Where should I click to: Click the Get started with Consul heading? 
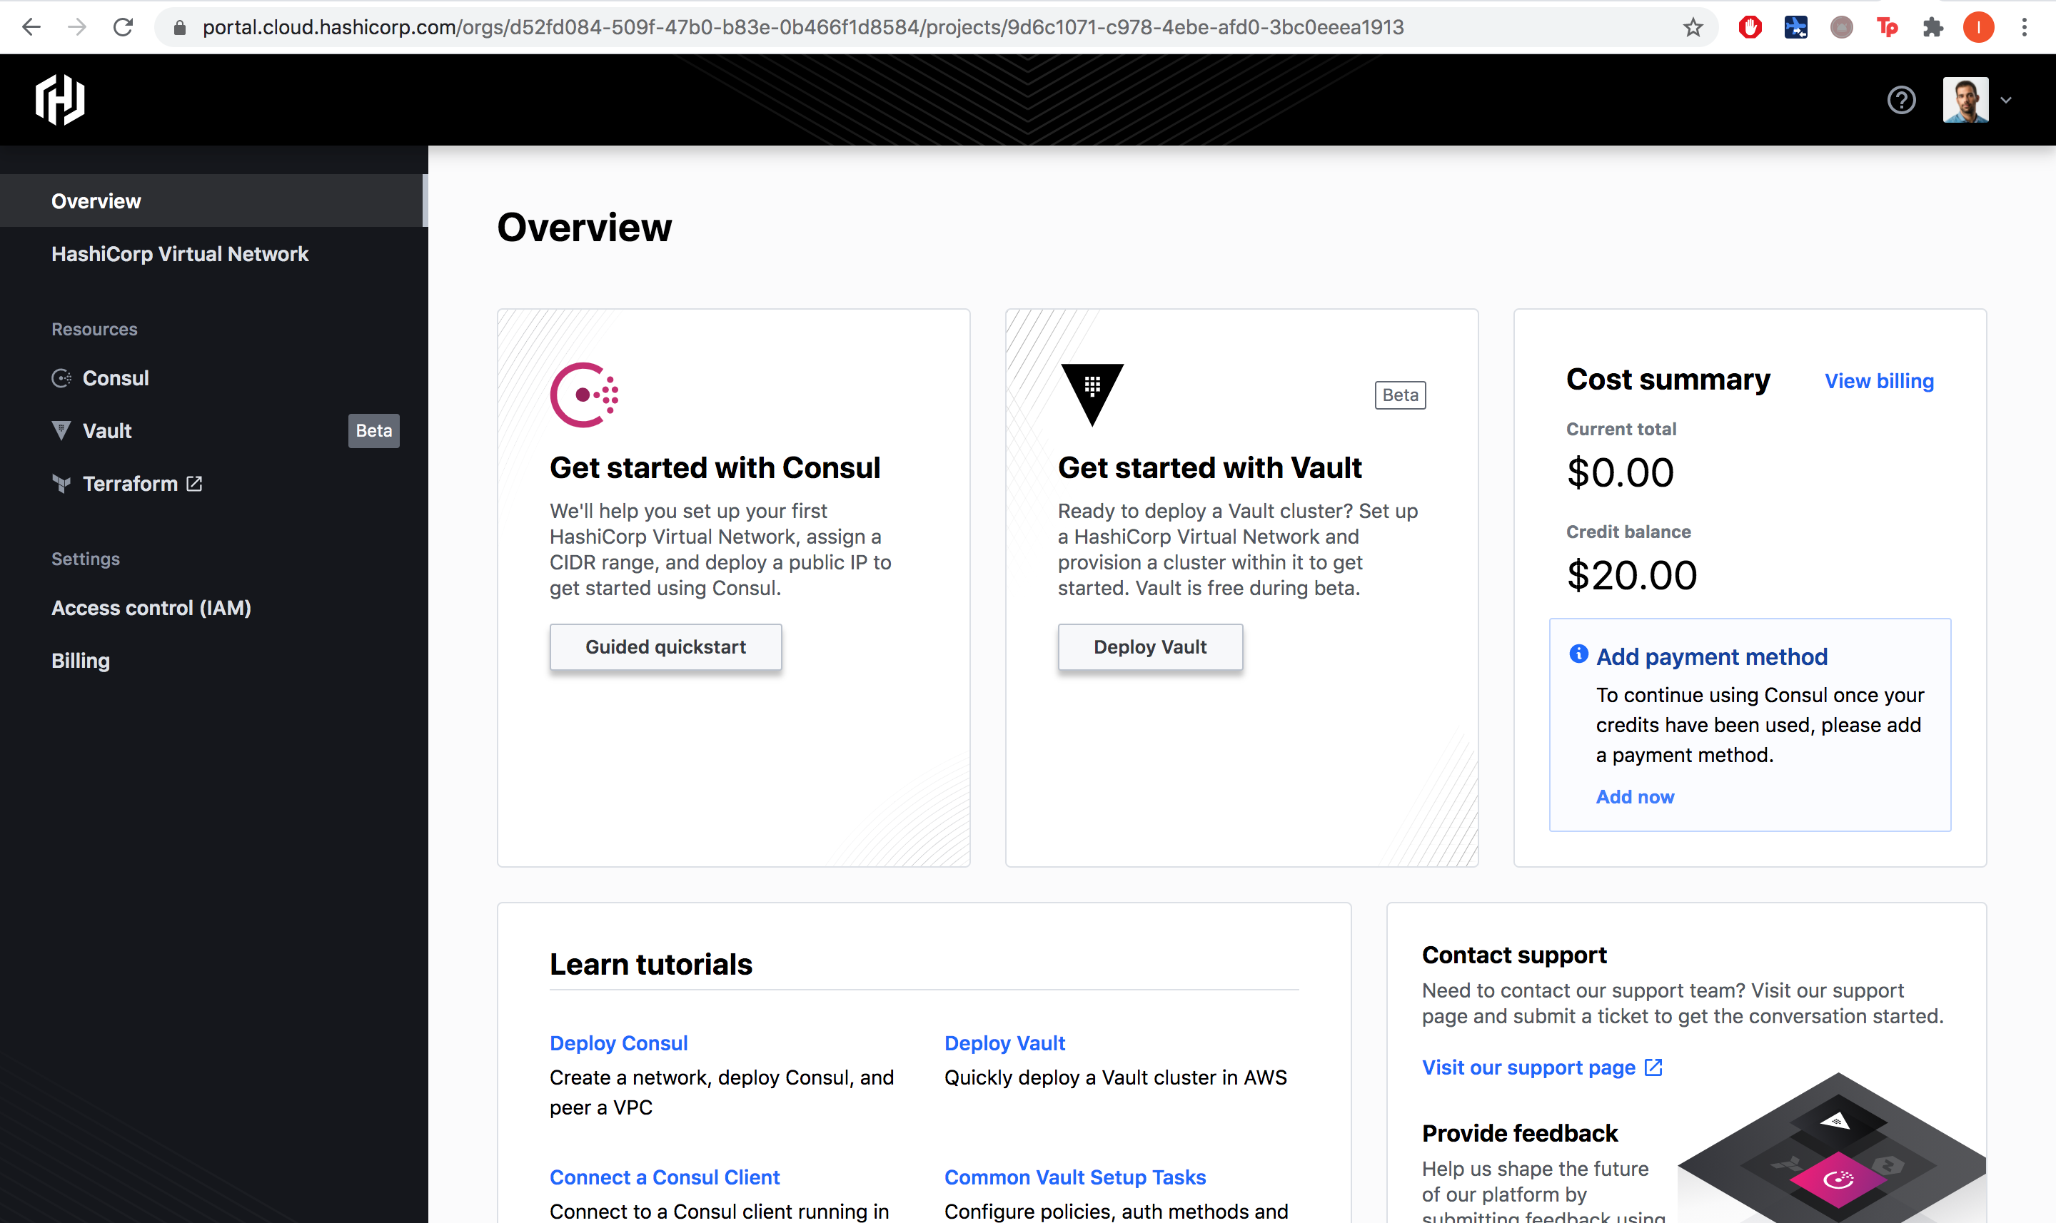[715, 467]
